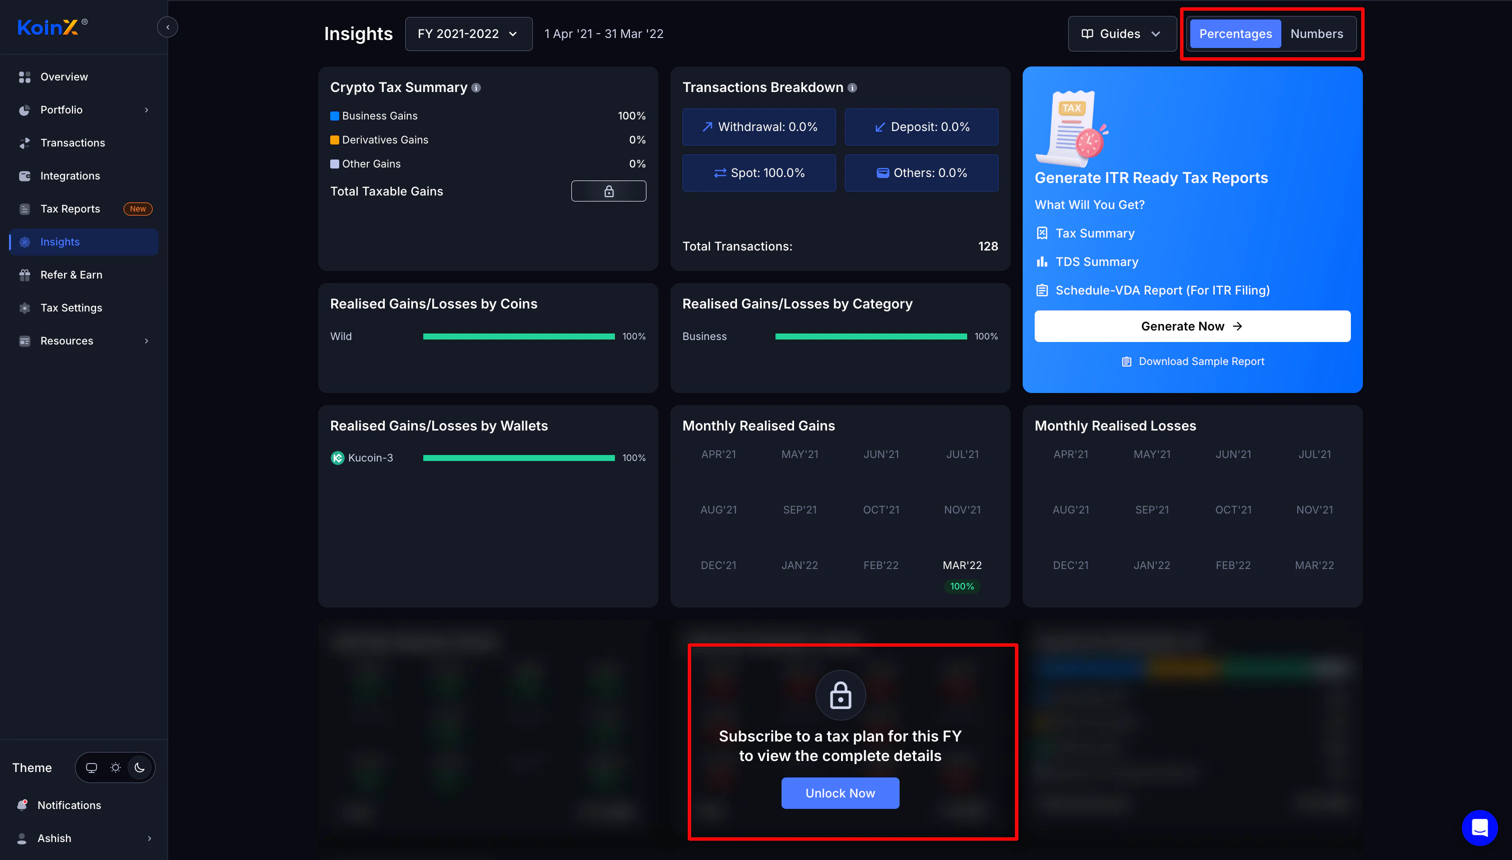Viewport: 1512px width, 860px height.
Task: Click the Deposit: 0.0% tile
Action: tap(921, 127)
